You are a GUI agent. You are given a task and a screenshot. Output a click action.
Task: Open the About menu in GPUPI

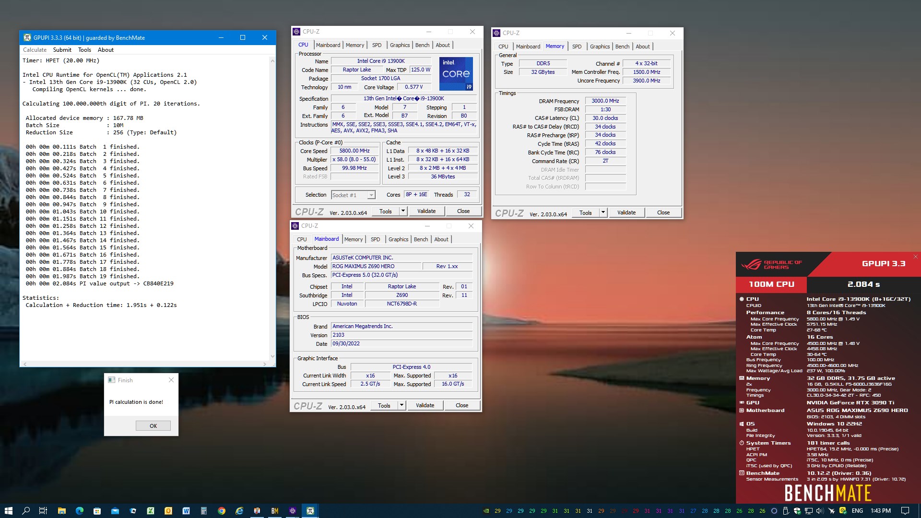106,50
